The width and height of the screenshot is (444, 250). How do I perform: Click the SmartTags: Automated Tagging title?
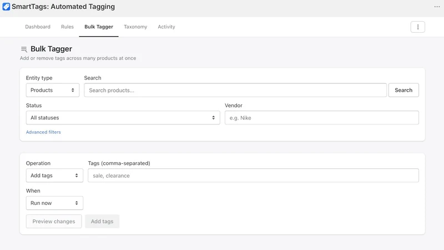63,7
